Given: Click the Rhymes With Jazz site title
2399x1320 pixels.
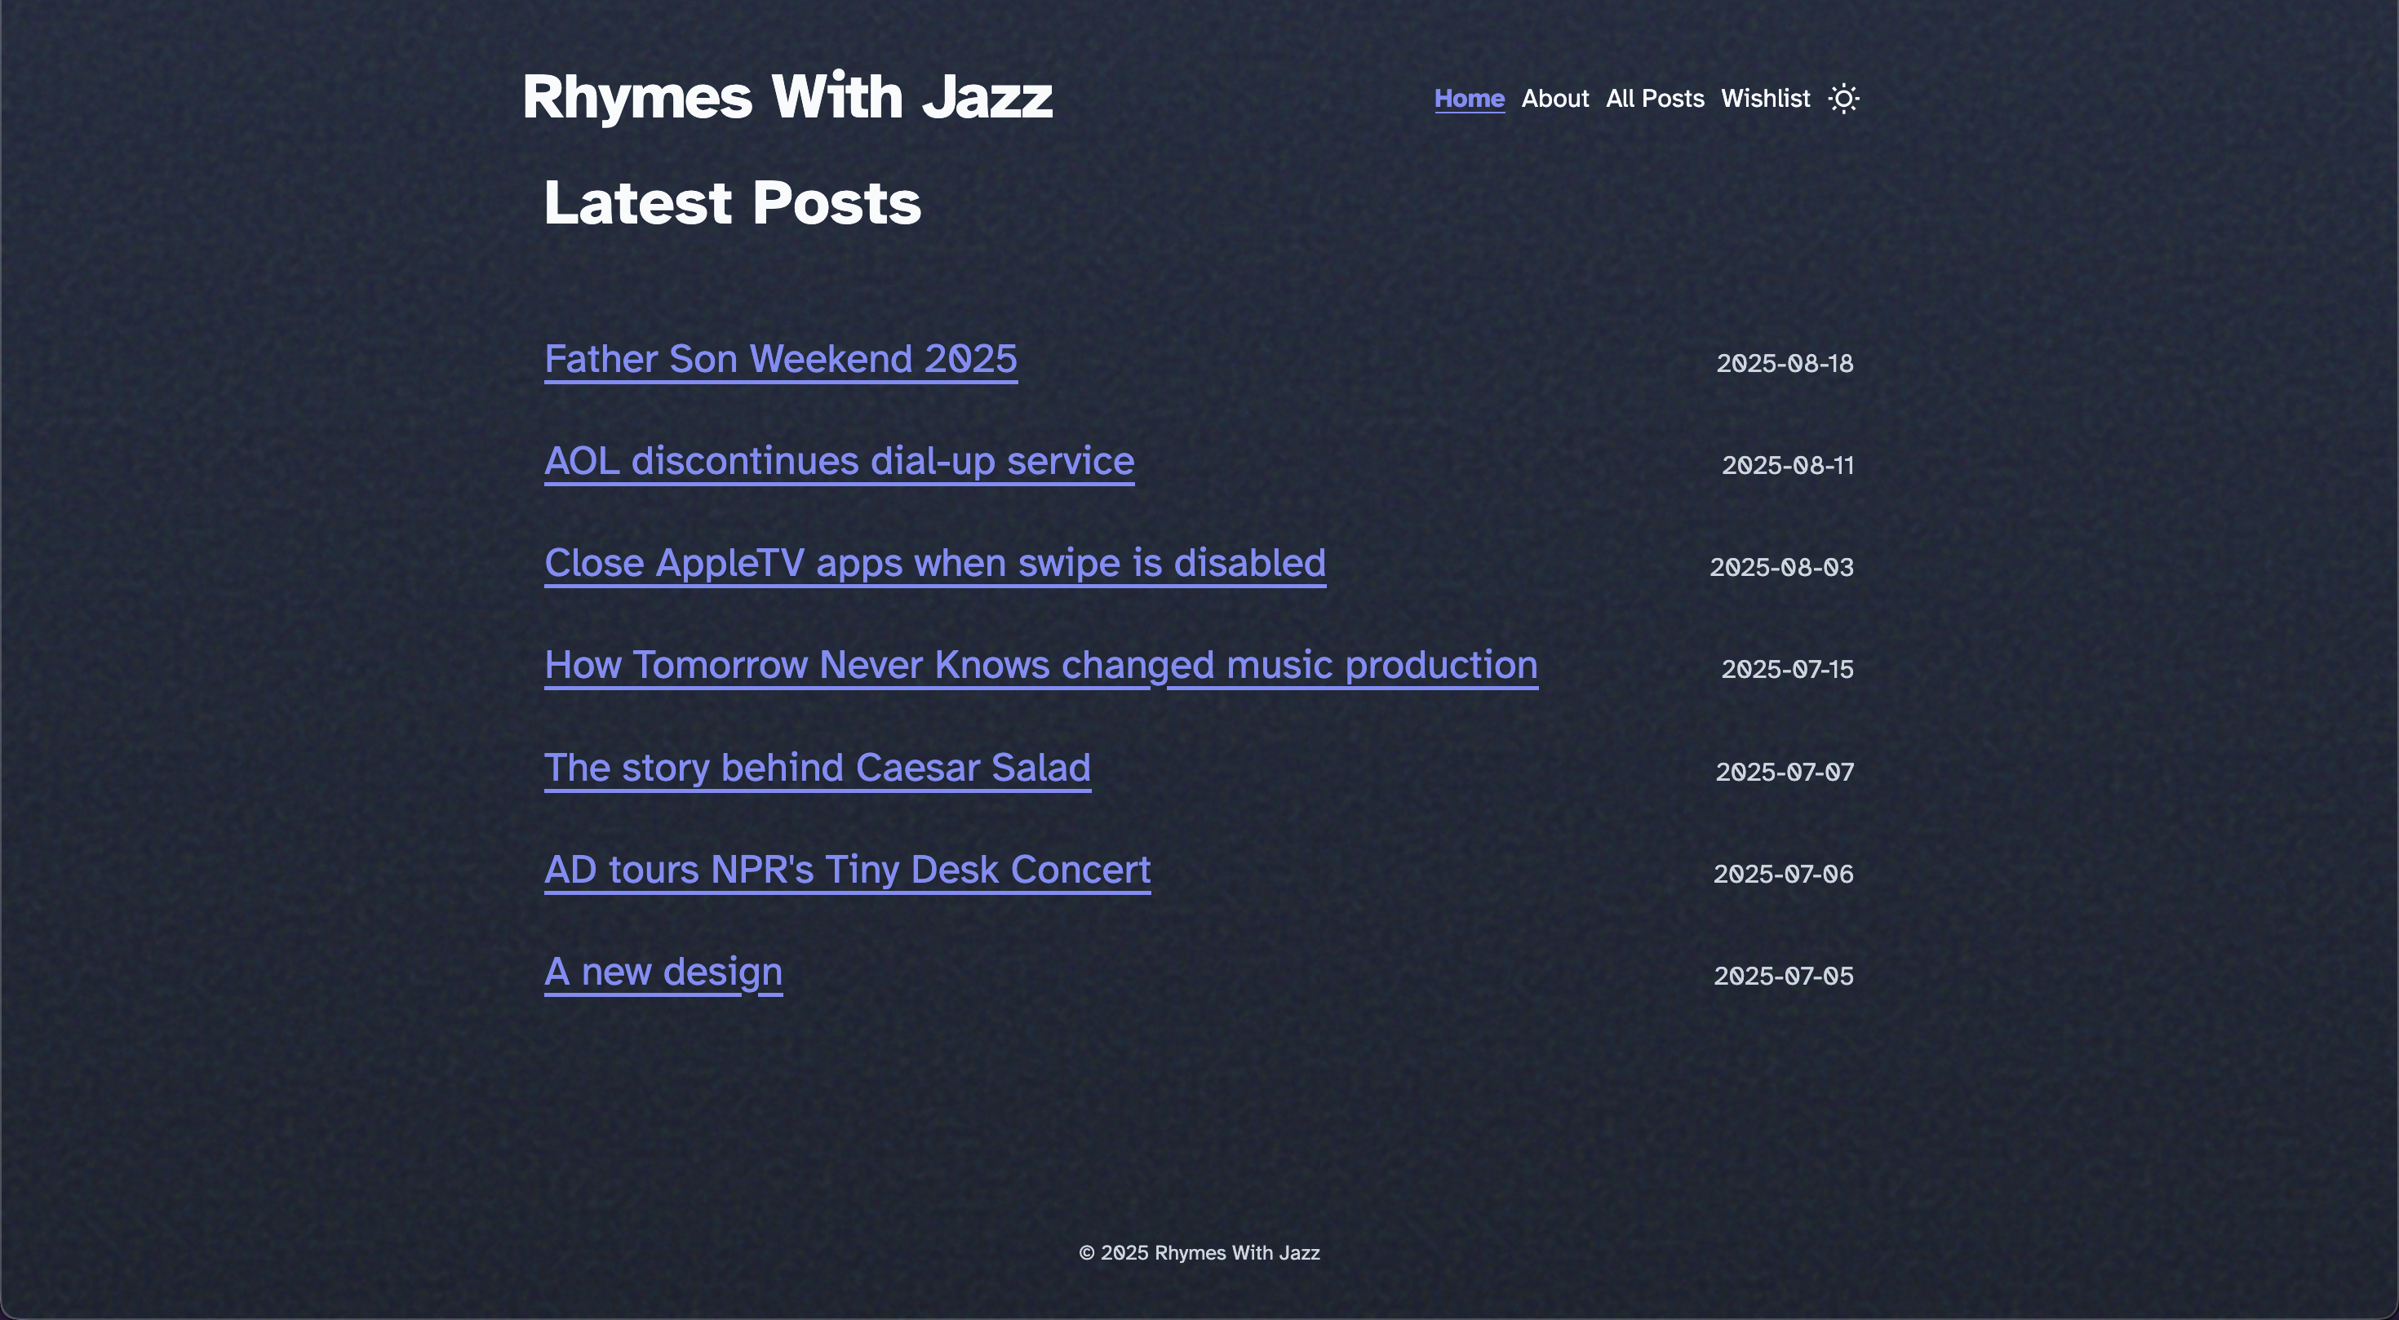Looking at the screenshot, I should point(787,97).
